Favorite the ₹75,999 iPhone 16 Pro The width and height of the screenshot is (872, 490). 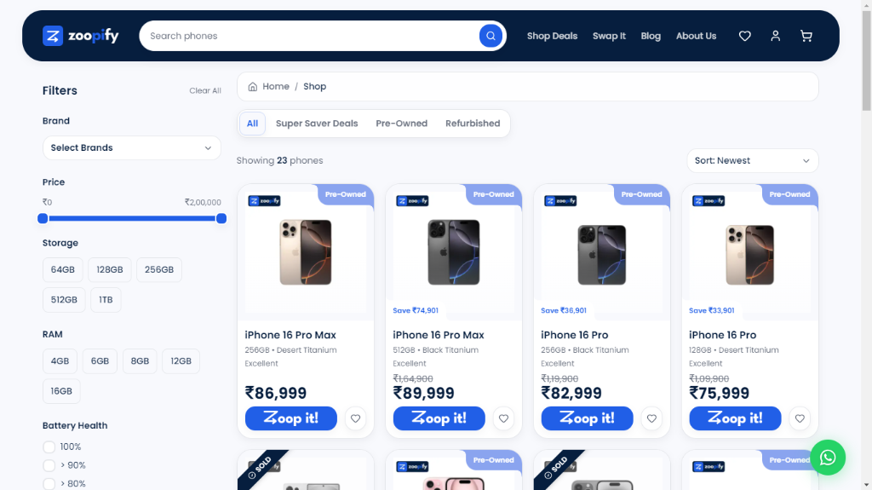[x=799, y=418]
